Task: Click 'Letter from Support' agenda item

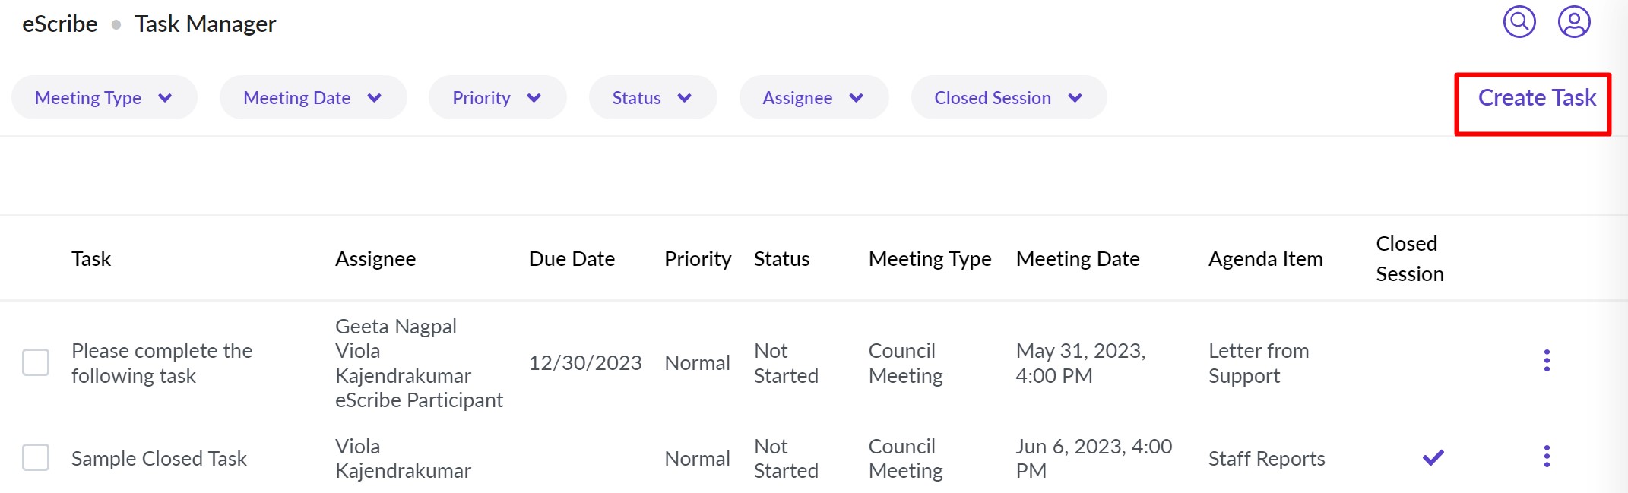Action: click(x=1258, y=363)
